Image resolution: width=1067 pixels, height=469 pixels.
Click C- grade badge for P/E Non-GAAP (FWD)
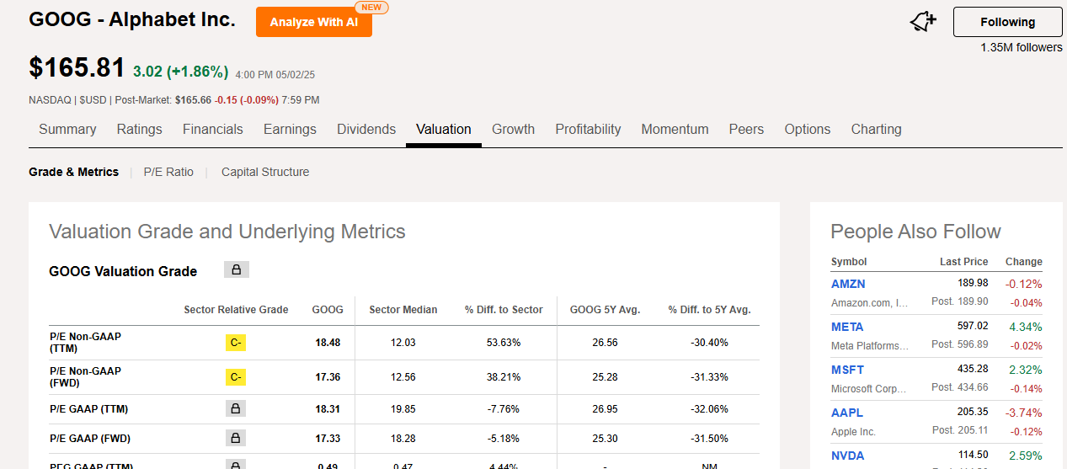pos(236,377)
